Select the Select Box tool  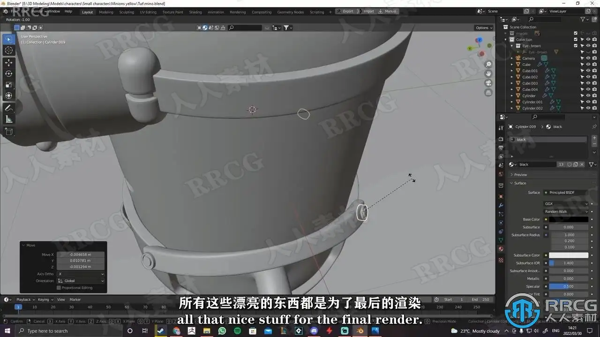coord(9,39)
